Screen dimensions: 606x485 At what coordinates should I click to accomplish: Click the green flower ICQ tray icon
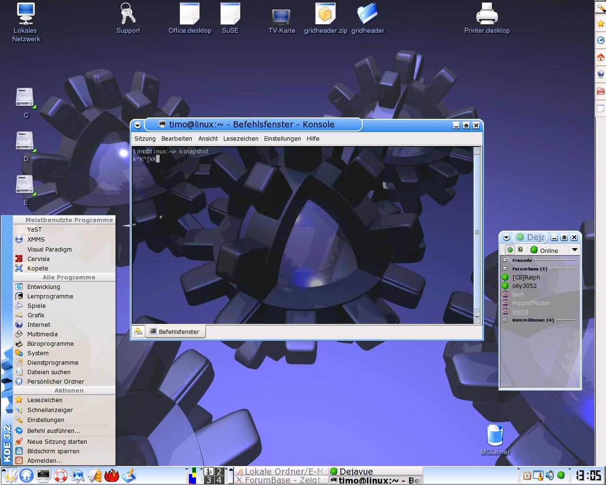click(561, 475)
